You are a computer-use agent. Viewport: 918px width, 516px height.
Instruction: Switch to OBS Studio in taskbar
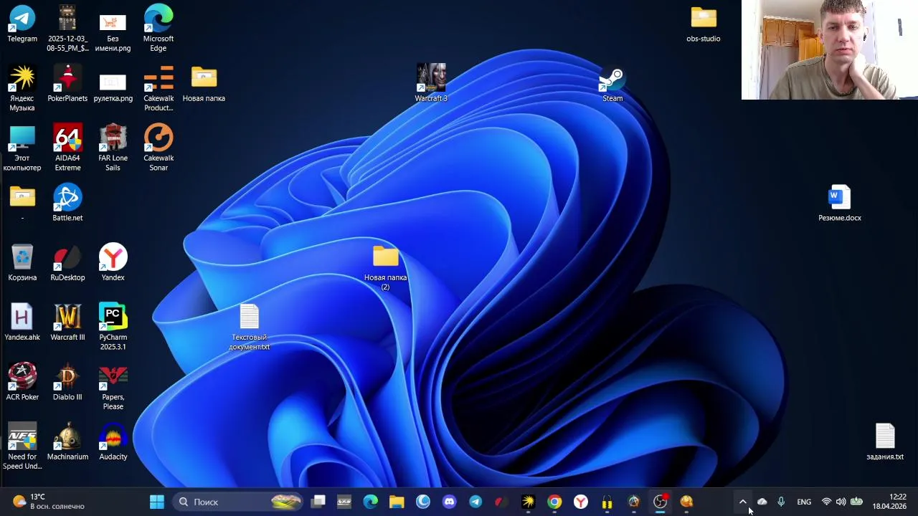[660, 502]
